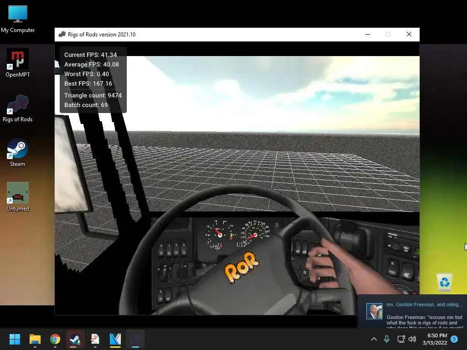Minimize the Rigs of Rods window

click(x=368, y=34)
